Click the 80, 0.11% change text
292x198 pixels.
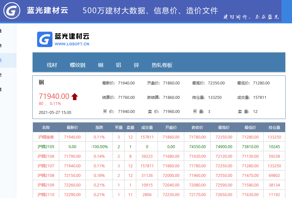[50, 104]
